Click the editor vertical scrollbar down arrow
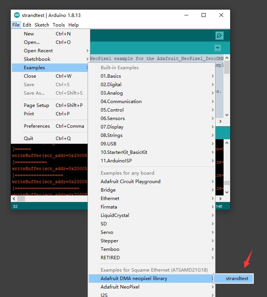Viewport: 267px width, 297px height. 227,115
